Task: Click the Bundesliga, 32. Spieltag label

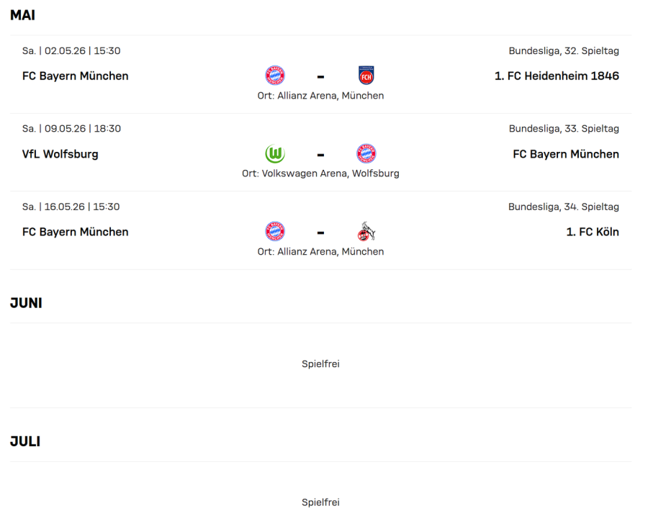Action: (x=564, y=51)
